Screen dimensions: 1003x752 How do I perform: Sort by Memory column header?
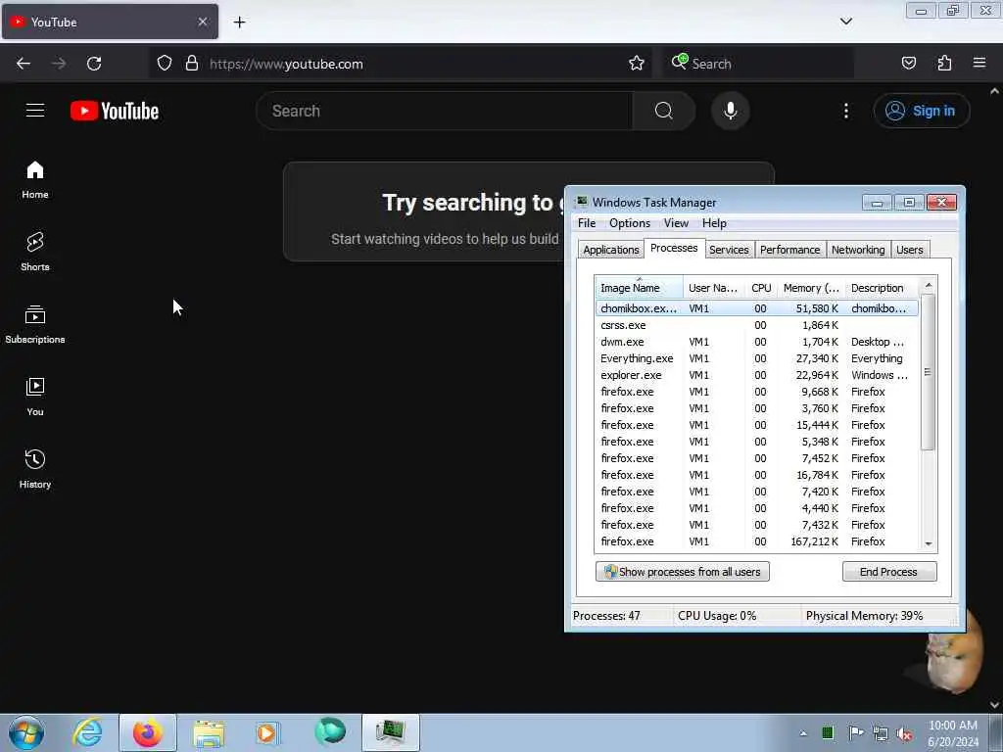[810, 288]
